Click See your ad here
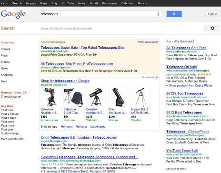This screenshot has height=173, width=221. (x=176, y=169)
